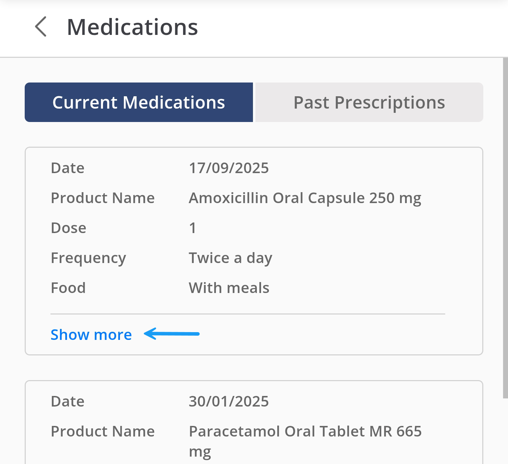
Task: Click the Dose label in Amoxicillin card
Action: click(68, 228)
